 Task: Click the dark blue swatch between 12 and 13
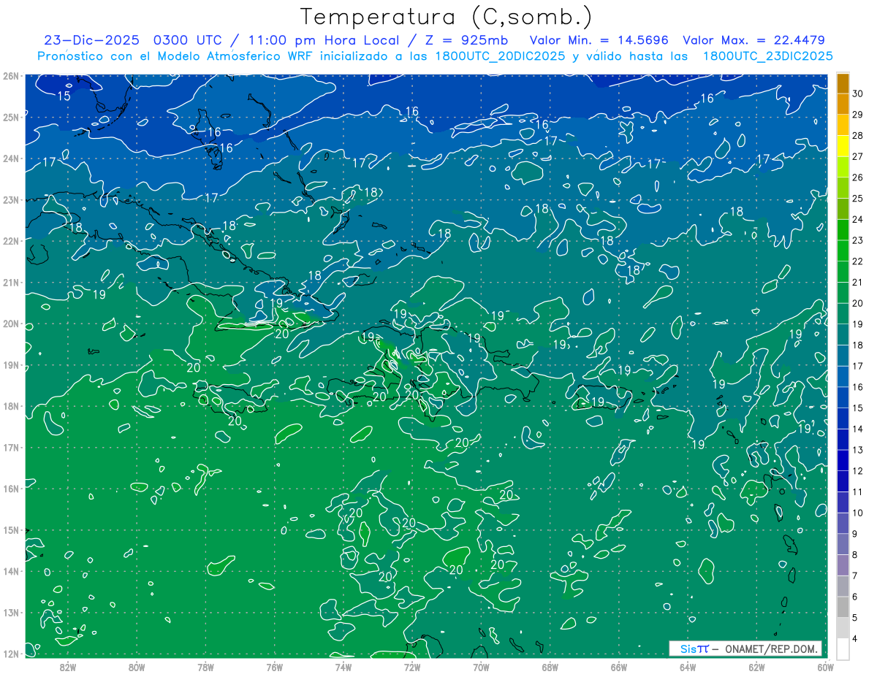click(x=843, y=460)
